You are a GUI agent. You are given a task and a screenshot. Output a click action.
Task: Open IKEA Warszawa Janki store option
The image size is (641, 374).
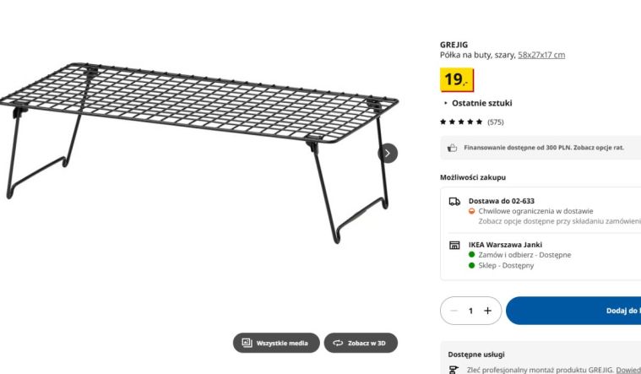[505, 245]
